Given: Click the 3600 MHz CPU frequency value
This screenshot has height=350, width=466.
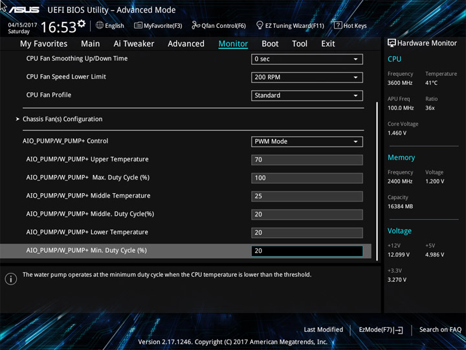Looking at the screenshot, I should (x=400, y=83).
